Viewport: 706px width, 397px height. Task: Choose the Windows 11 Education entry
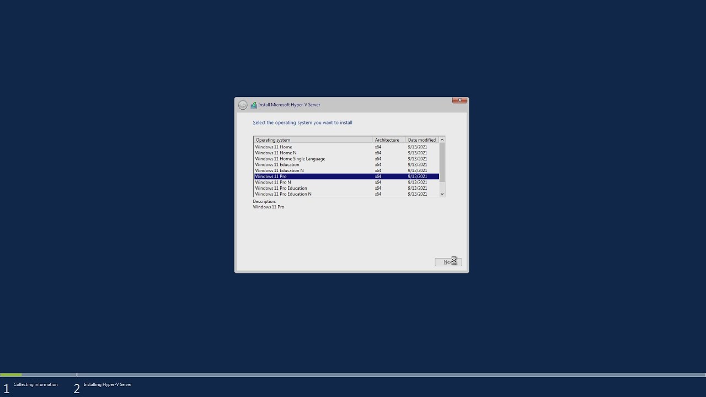(x=346, y=164)
